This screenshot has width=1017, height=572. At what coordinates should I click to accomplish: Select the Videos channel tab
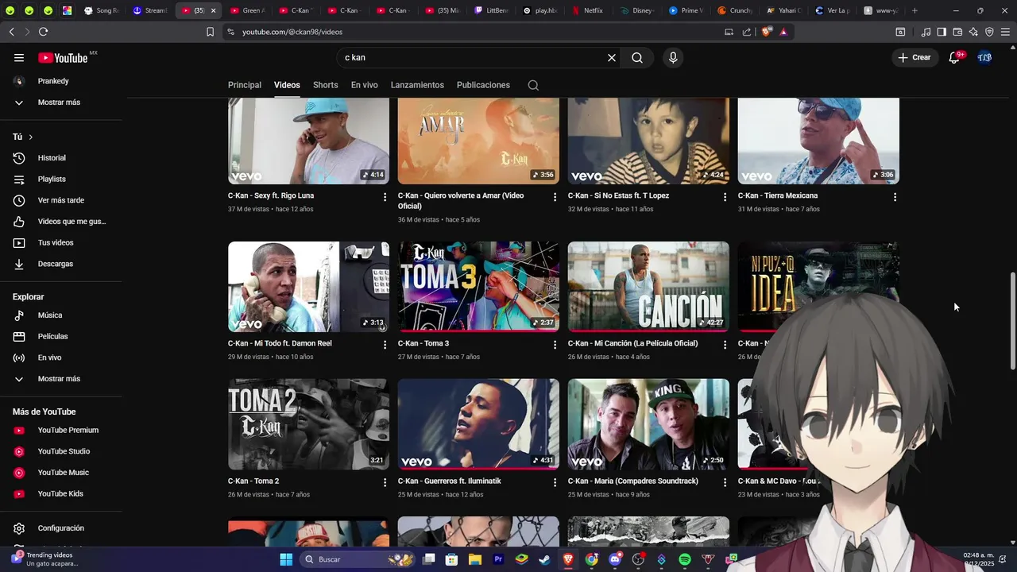coord(287,85)
